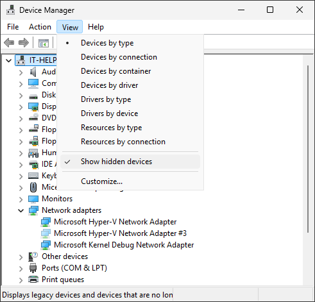Select the IT-HELP computer root icon

21,60
